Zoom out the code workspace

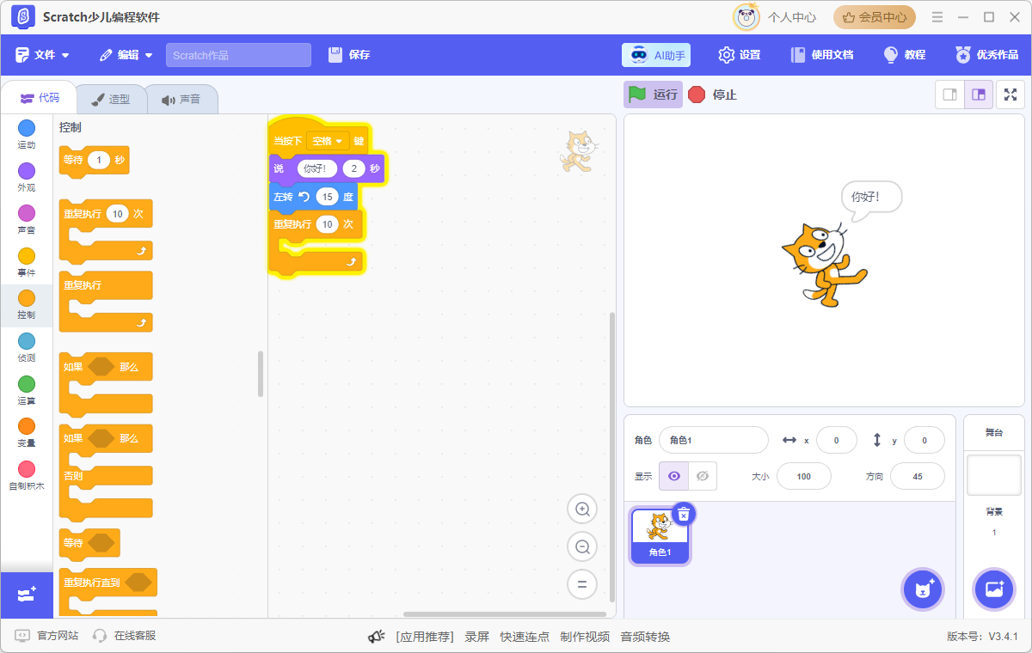[x=582, y=546]
